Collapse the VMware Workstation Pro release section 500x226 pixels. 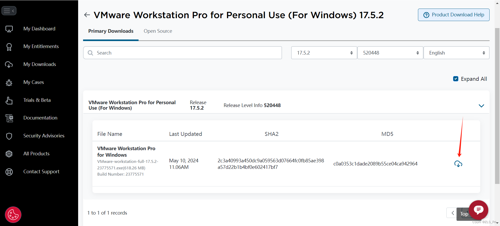click(481, 106)
